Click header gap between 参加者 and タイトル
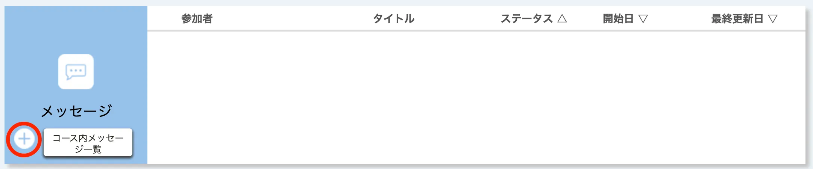 pos(293,18)
